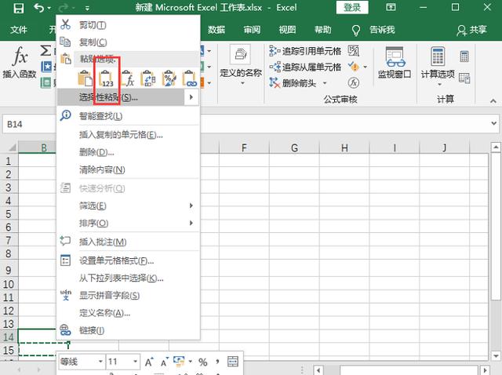This screenshot has height=375, width=502.
Task: Open the 帮助 tab
Action: point(322,30)
